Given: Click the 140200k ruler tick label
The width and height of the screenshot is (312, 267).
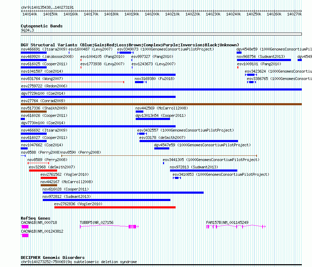Looking at the screenshot, I should coord(152,14).
